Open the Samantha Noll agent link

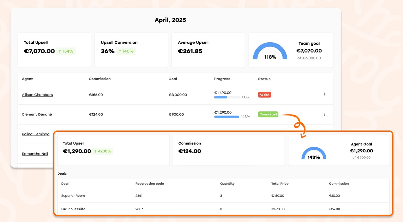[35, 154]
